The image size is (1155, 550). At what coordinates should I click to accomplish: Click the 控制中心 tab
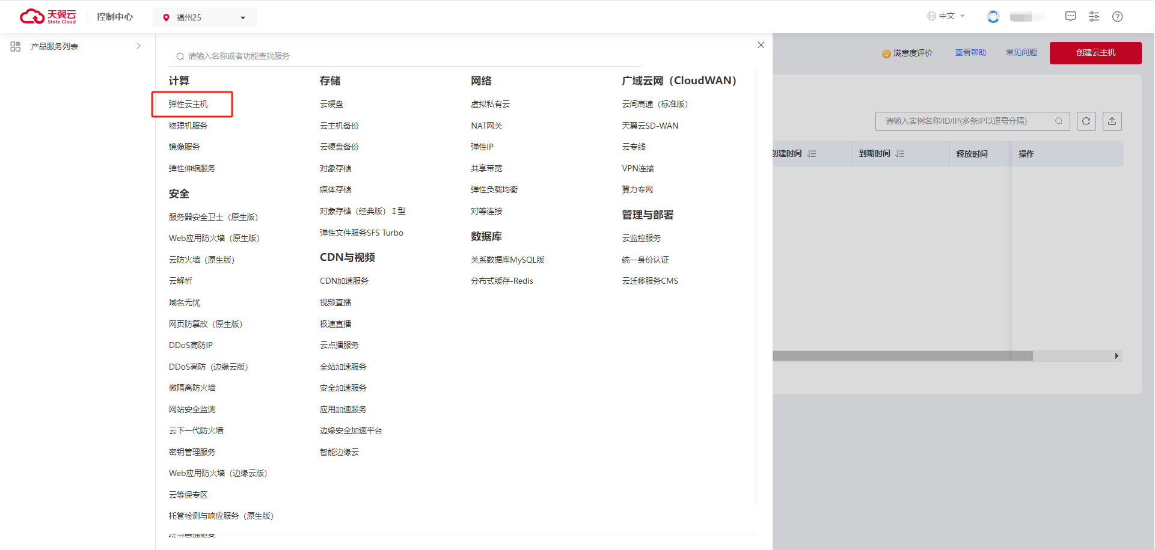click(114, 16)
